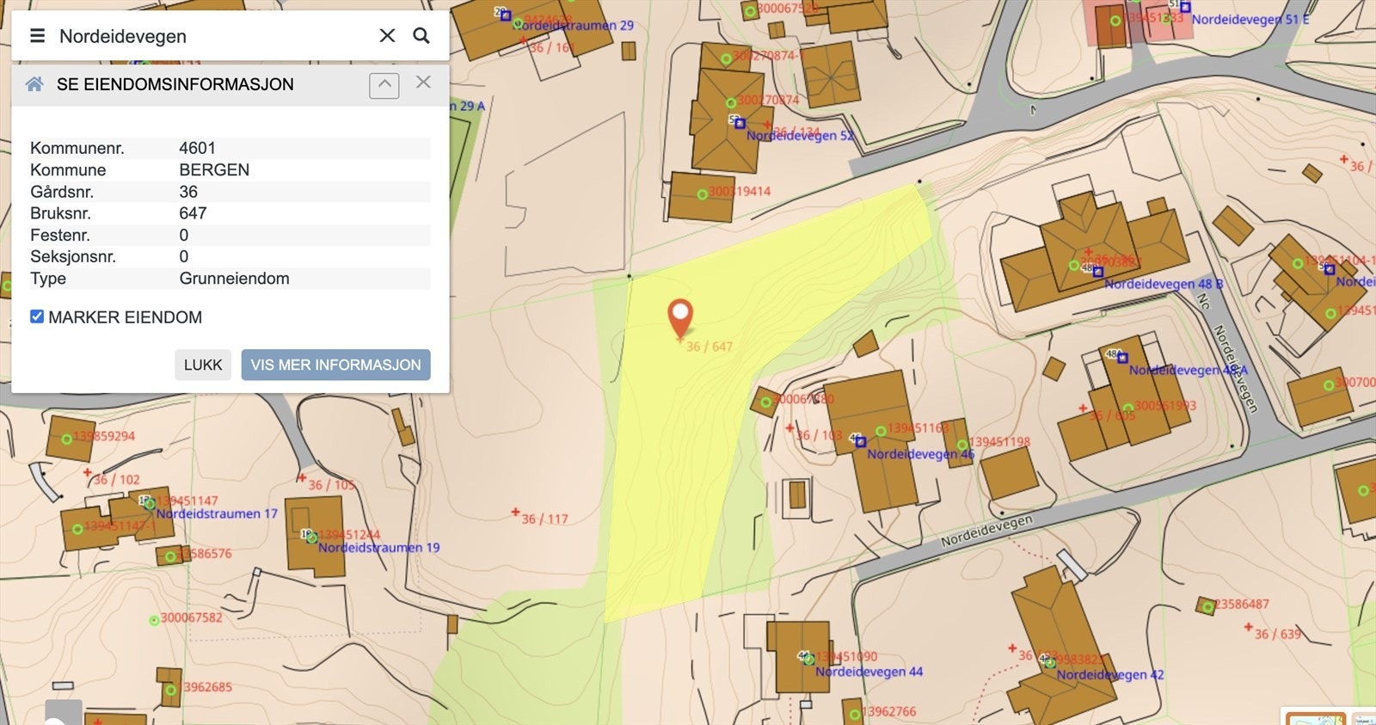Click the building number 3962685 label
This screenshot has width=1376, height=725.
(207, 687)
